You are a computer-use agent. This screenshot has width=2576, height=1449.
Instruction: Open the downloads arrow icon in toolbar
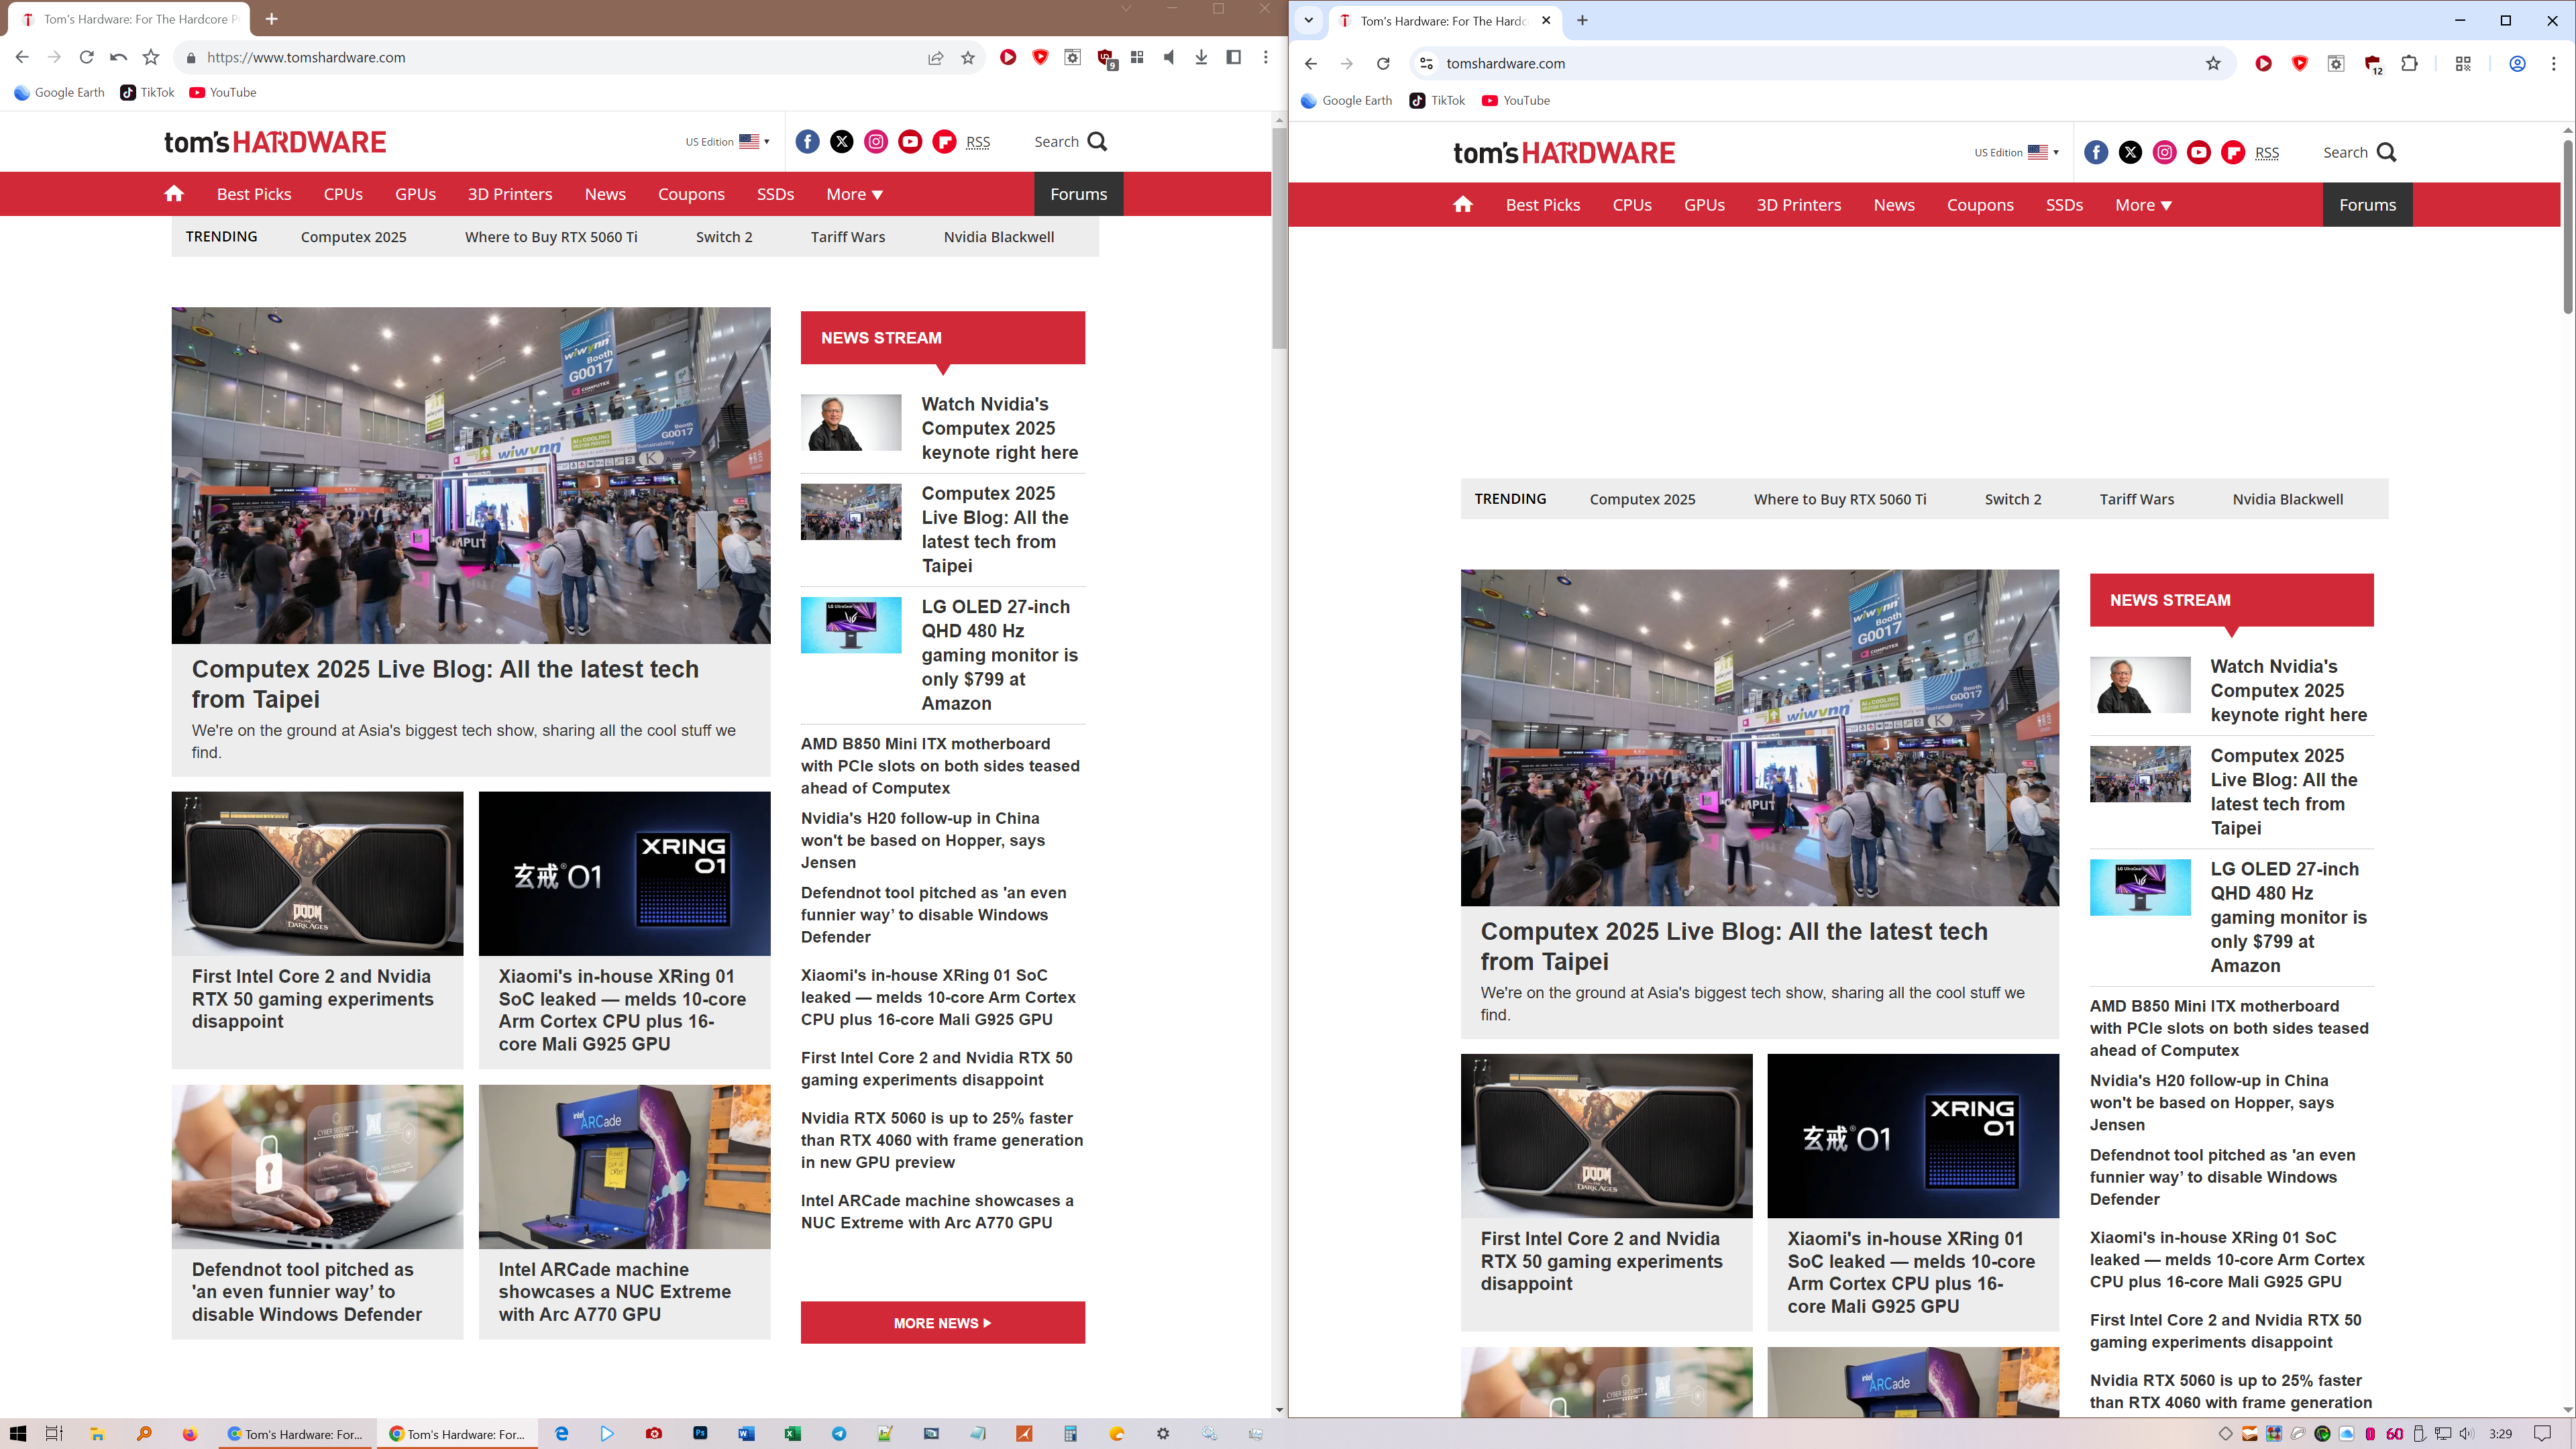[x=1201, y=58]
